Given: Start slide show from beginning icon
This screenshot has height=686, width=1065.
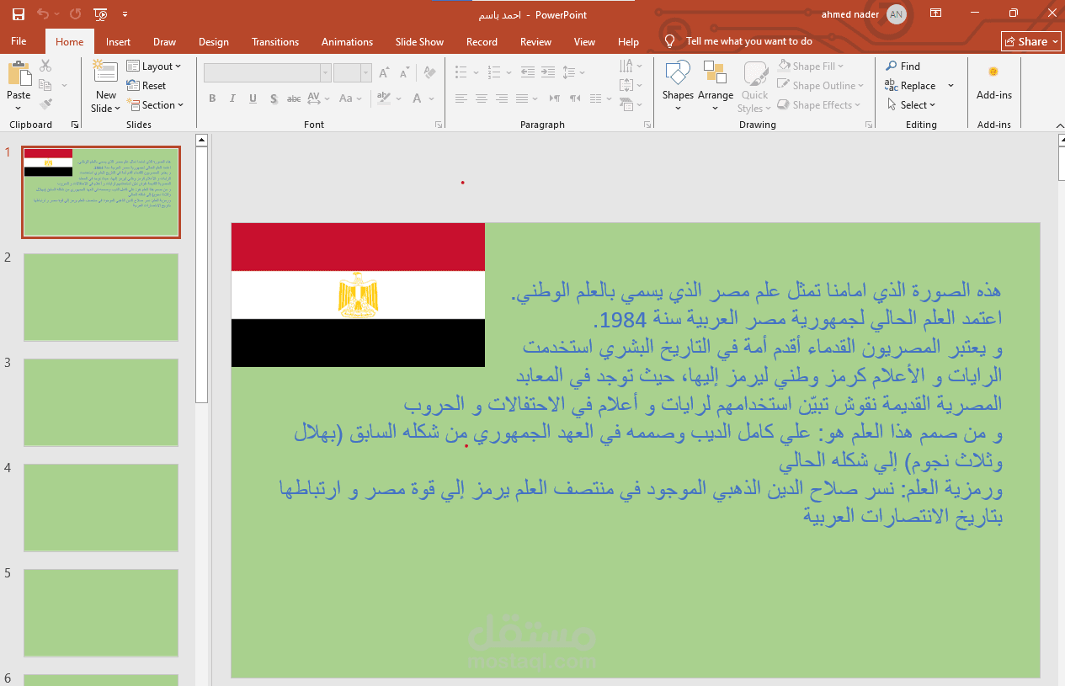Looking at the screenshot, I should (100, 14).
